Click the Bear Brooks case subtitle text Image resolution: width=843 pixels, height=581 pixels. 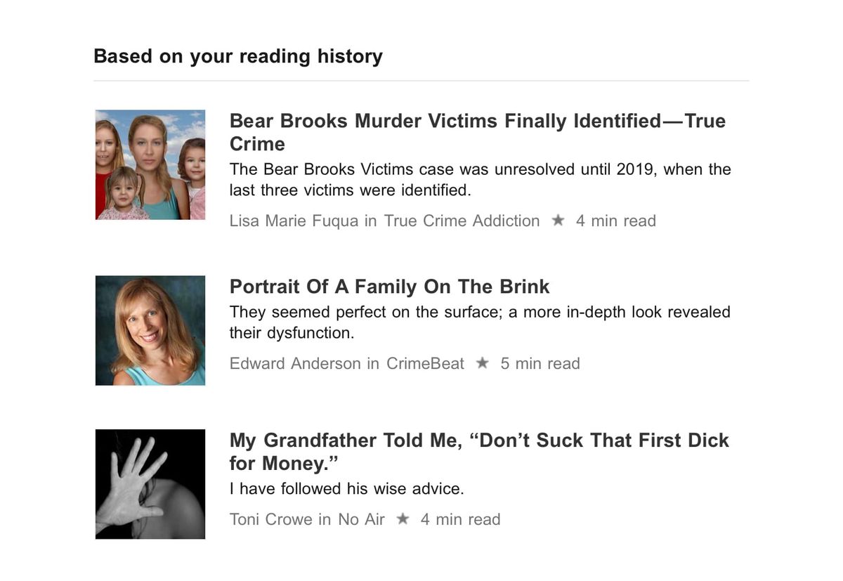click(x=481, y=180)
